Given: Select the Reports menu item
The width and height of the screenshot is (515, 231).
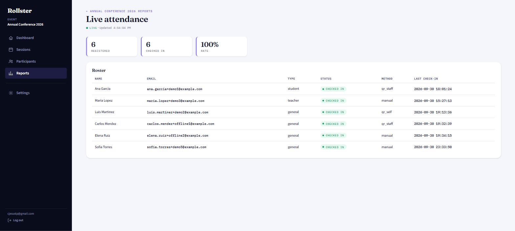Looking at the screenshot, I should [x=36, y=73].
